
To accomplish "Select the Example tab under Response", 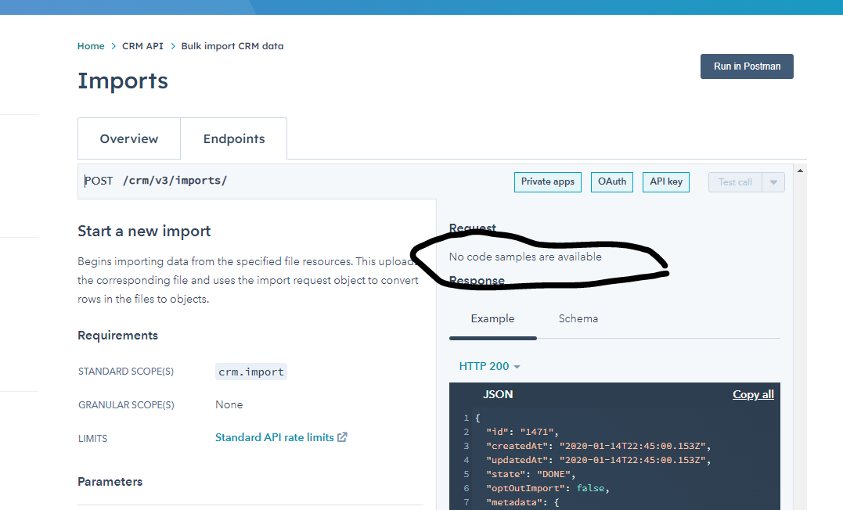I will 492,318.
